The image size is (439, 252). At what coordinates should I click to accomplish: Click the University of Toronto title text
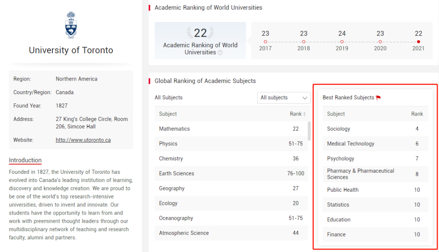71,50
